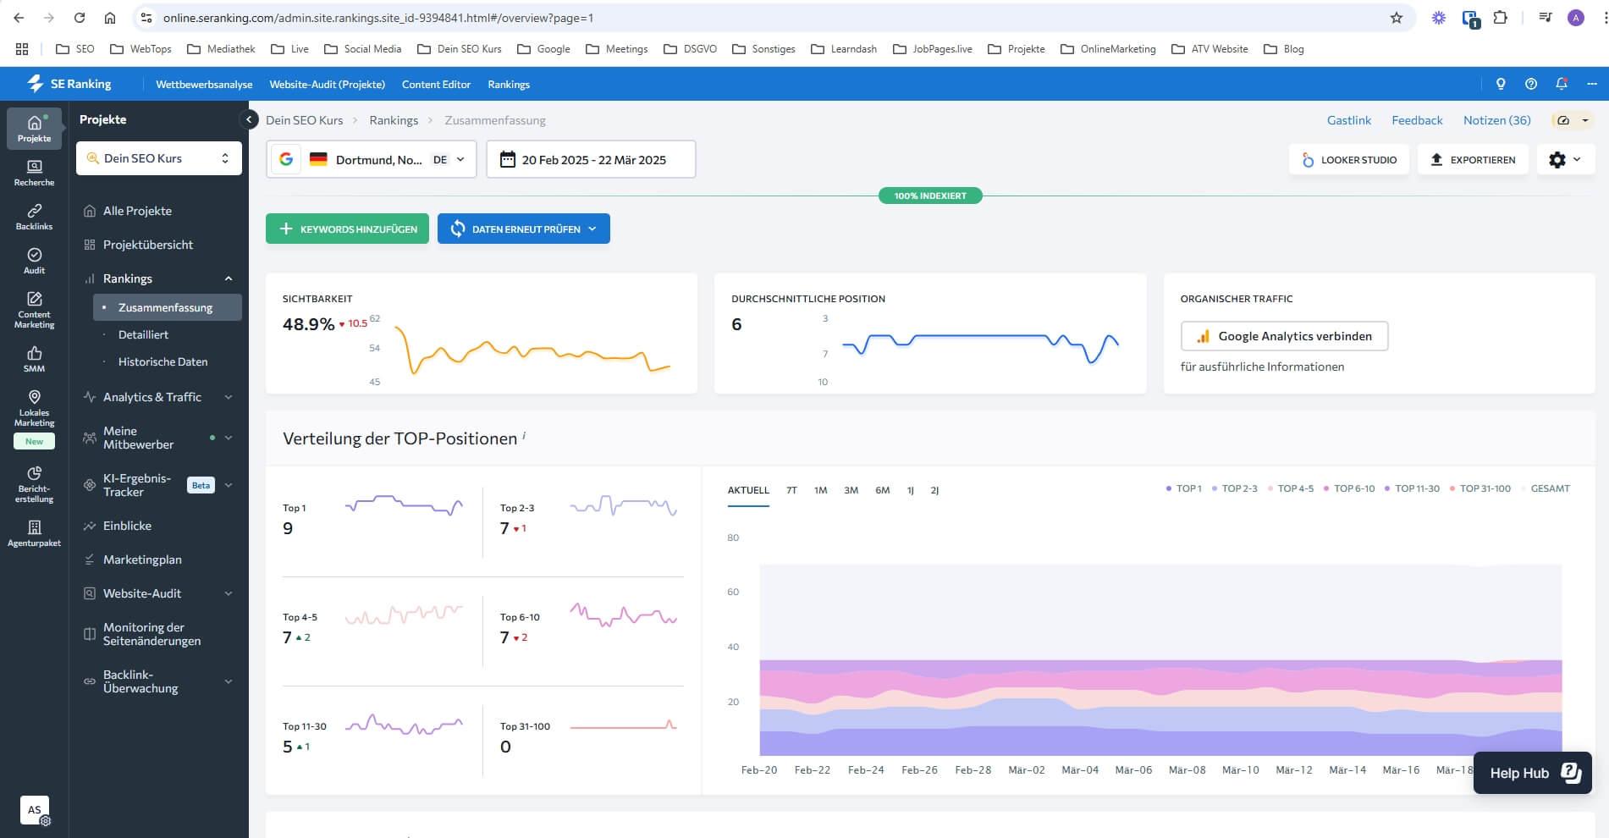This screenshot has width=1609, height=838.
Task: Toggle TOP 6-10 series in chart legend
Action: [1349, 488]
